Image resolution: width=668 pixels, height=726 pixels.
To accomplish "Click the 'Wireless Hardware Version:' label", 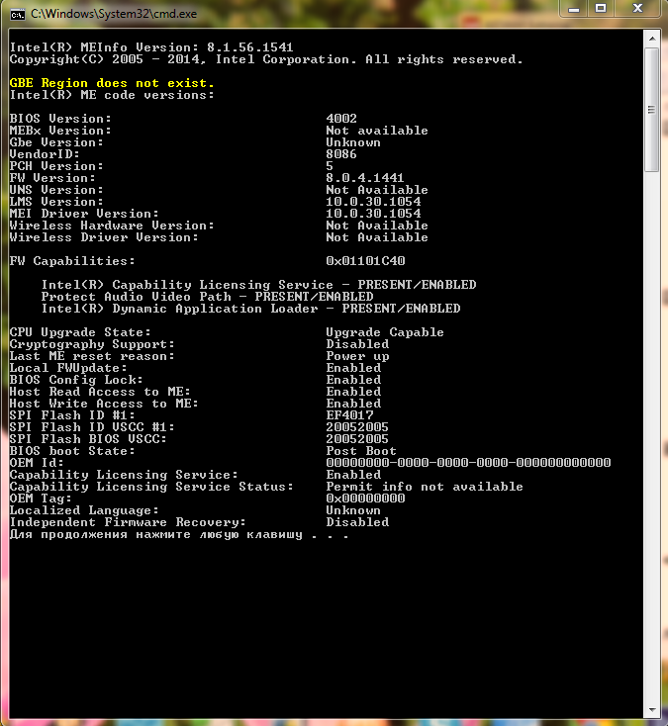I will pyautogui.click(x=112, y=226).
